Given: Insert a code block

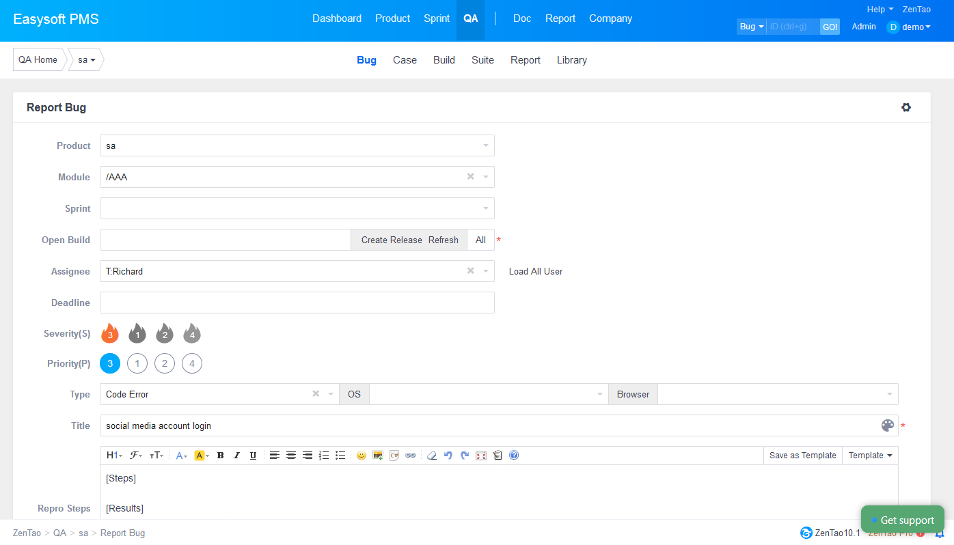Looking at the screenshot, I should pyautogui.click(x=394, y=456).
